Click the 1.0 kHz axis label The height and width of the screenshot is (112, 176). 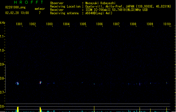[2, 50]
